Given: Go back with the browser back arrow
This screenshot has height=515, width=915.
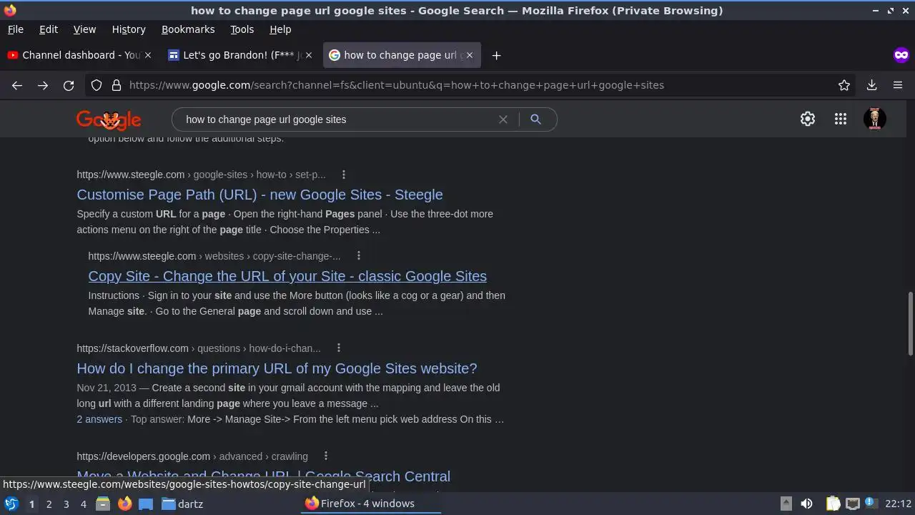Looking at the screenshot, I should pyautogui.click(x=17, y=85).
